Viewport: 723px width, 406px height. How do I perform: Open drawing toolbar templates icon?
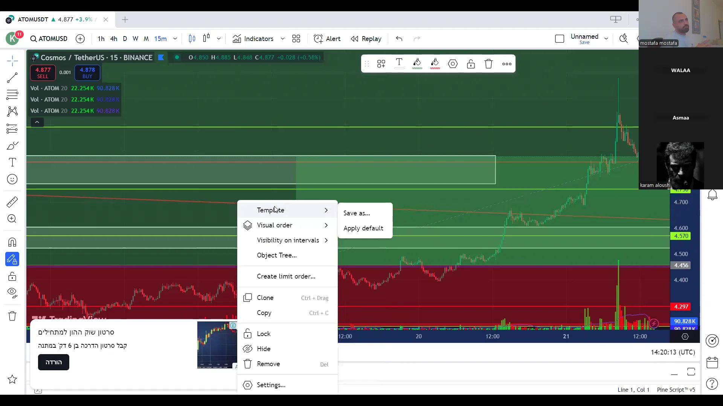coord(381,64)
